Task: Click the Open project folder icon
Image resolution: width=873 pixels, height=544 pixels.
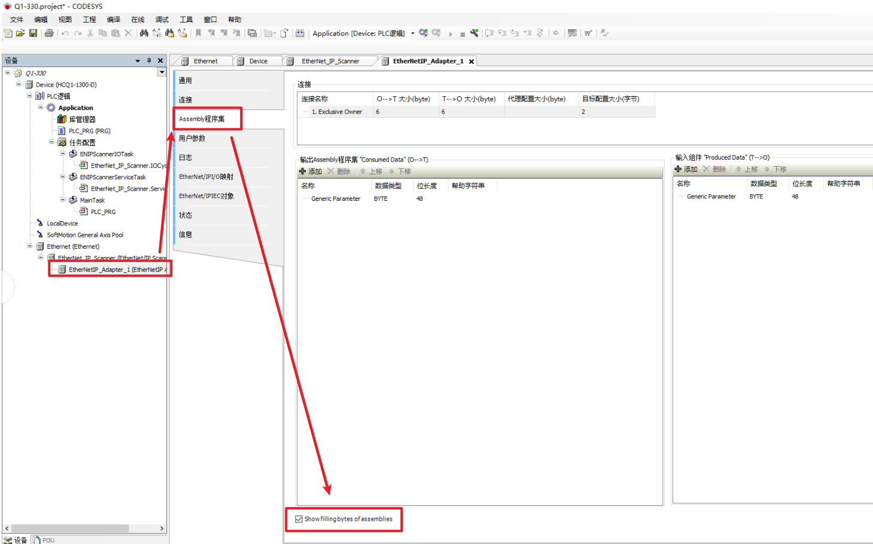Action: 20,33
